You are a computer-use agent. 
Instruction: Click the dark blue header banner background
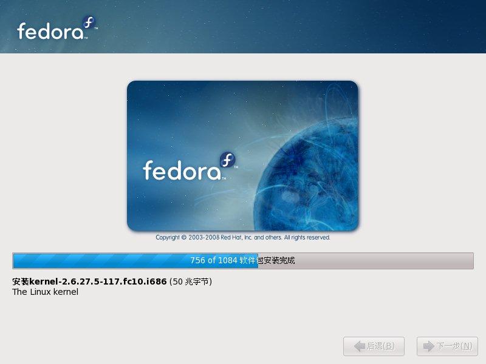pos(279,27)
